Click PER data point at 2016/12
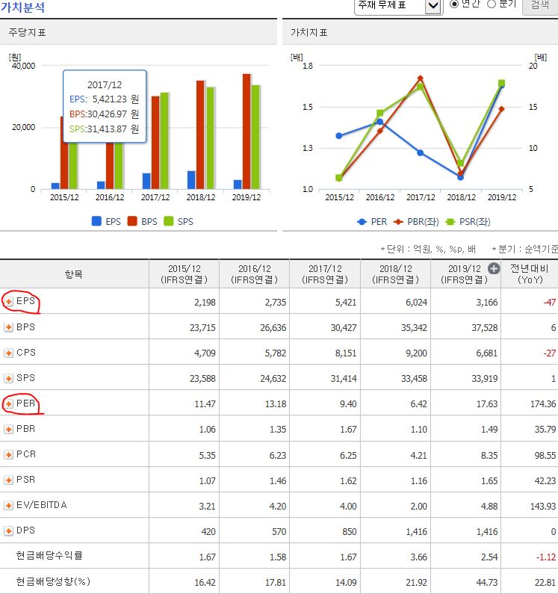The width and height of the screenshot is (558, 594). [380, 122]
